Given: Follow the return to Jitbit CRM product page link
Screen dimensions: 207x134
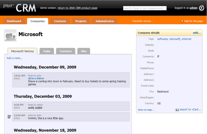Looking at the screenshot, I should tap(78, 8).
